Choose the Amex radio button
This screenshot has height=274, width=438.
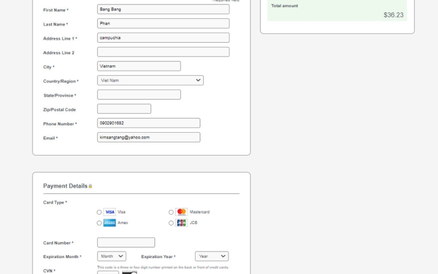click(99, 223)
